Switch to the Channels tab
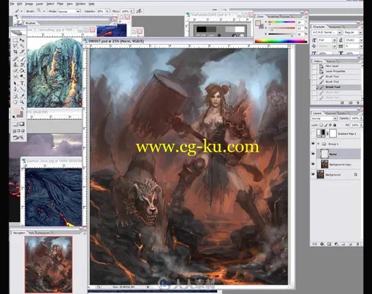 point(330,113)
